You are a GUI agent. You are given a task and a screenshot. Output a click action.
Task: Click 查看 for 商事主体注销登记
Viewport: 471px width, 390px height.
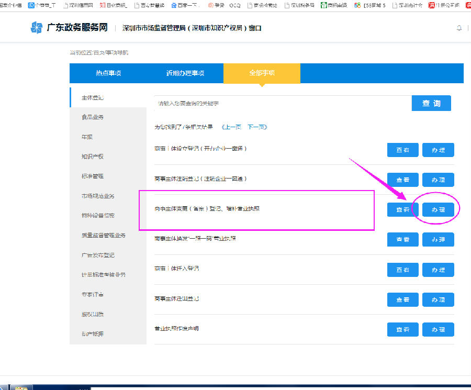[x=402, y=180]
